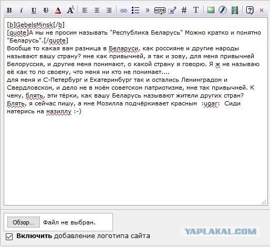Image resolution: width=270 pixels, height=247 pixels.
Task: Insert a HIDE tag
Action: point(160,10)
